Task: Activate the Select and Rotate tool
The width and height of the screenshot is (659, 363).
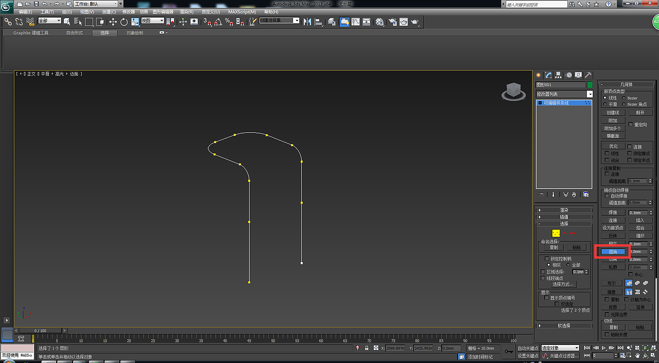Action: pos(124,22)
